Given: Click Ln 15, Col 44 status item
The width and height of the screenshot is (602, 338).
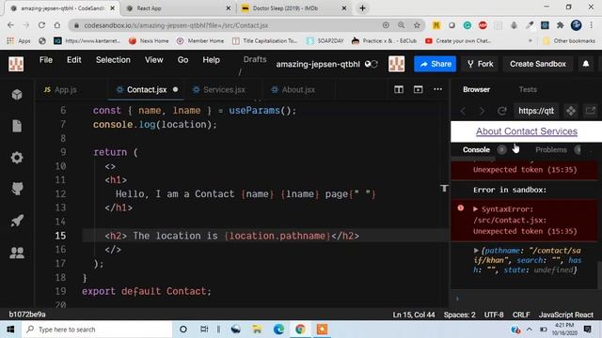Looking at the screenshot, I should (x=414, y=315).
